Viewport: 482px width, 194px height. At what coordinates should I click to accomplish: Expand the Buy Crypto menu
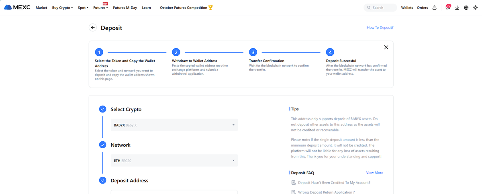pyautogui.click(x=63, y=8)
